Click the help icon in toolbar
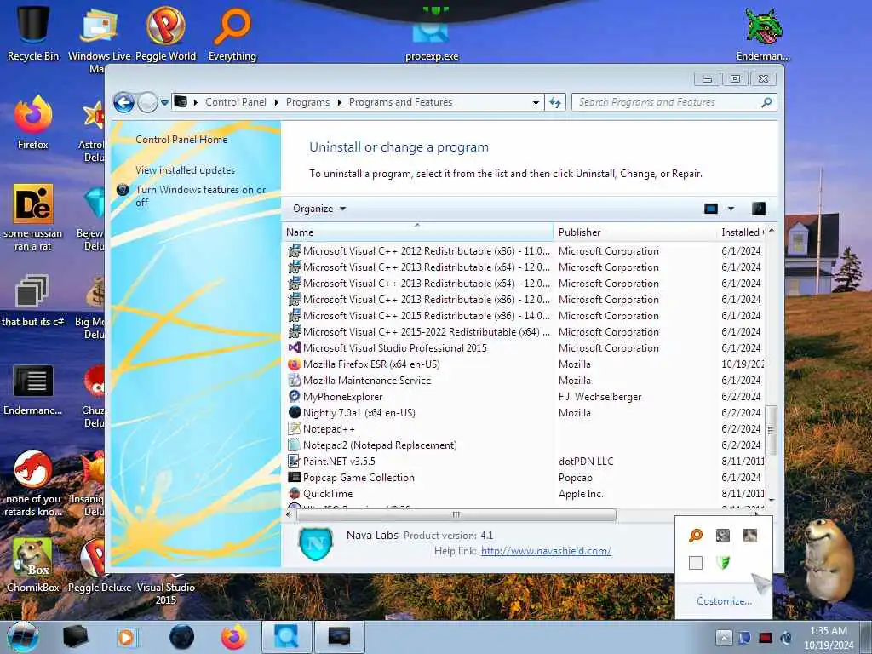Image resolution: width=872 pixels, height=654 pixels. point(759,209)
